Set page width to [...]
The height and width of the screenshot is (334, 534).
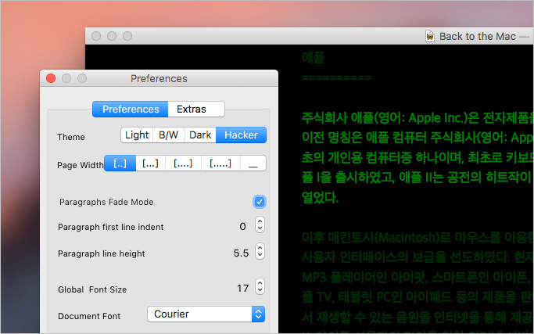coord(150,163)
